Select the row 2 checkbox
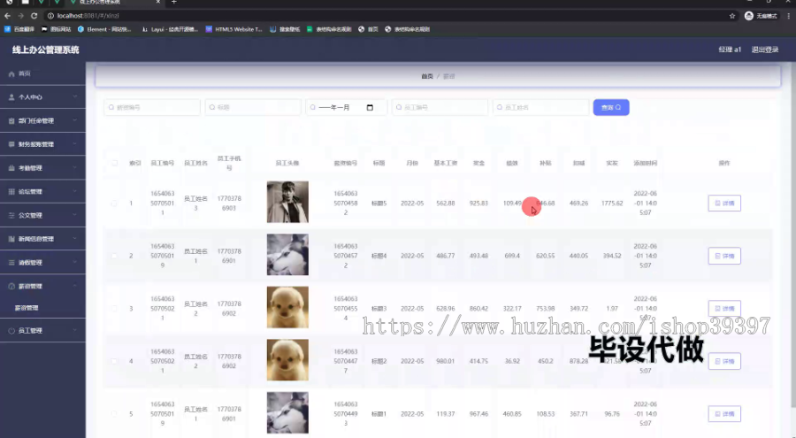The width and height of the screenshot is (796, 438). click(x=114, y=256)
